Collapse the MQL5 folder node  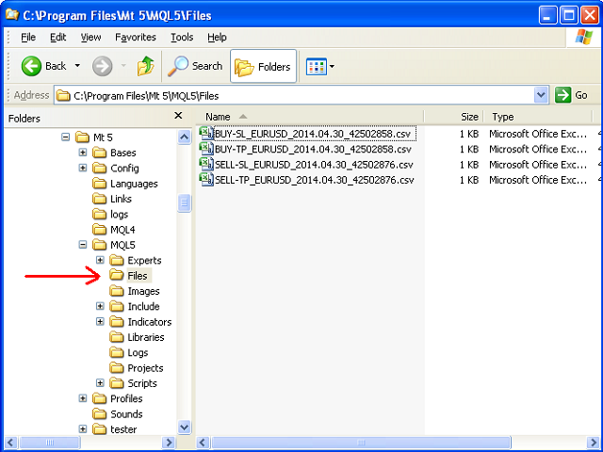pos(83,245)
